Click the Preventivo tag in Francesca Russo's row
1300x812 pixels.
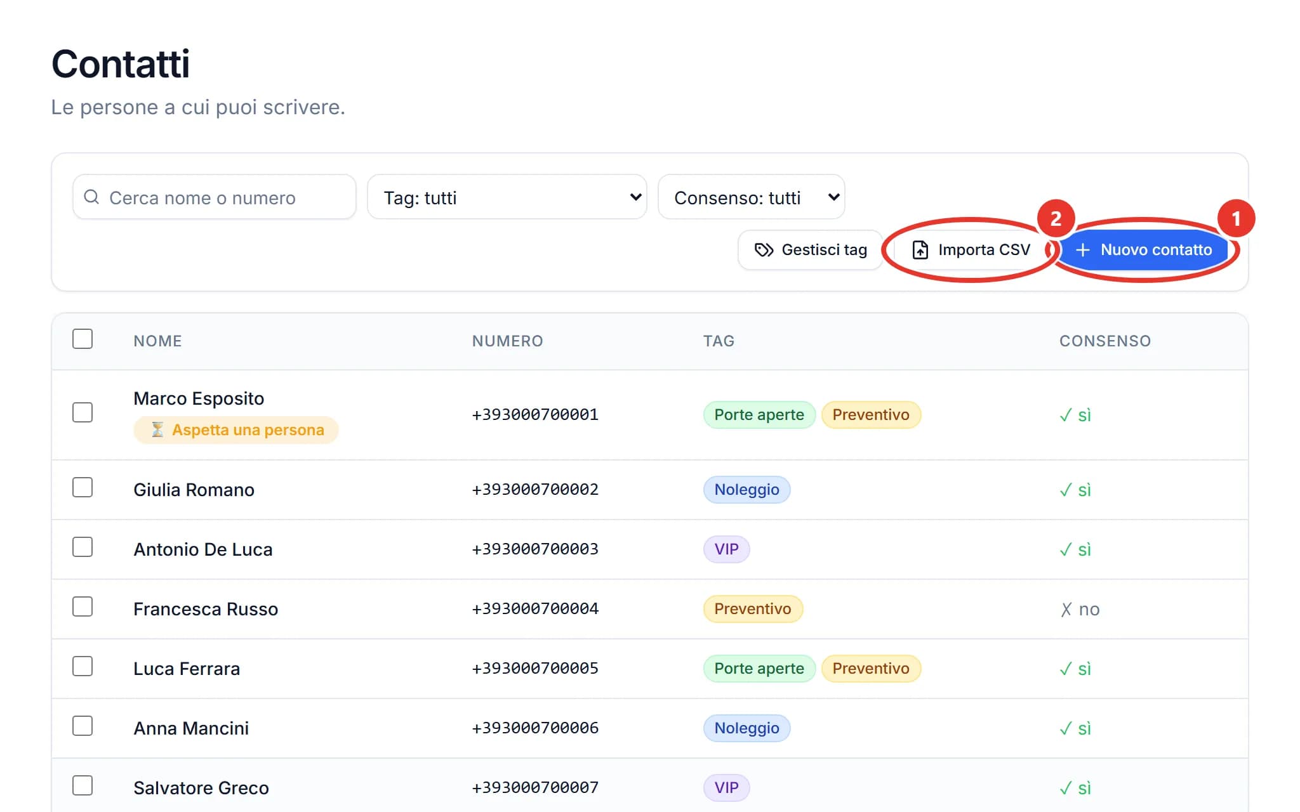(753, 609)
